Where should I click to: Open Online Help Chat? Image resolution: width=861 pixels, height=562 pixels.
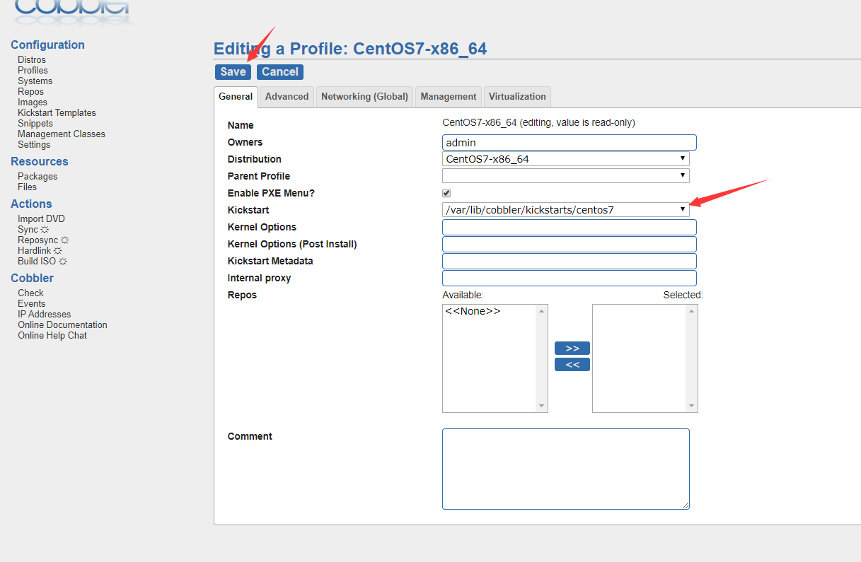tap(52, 336)
